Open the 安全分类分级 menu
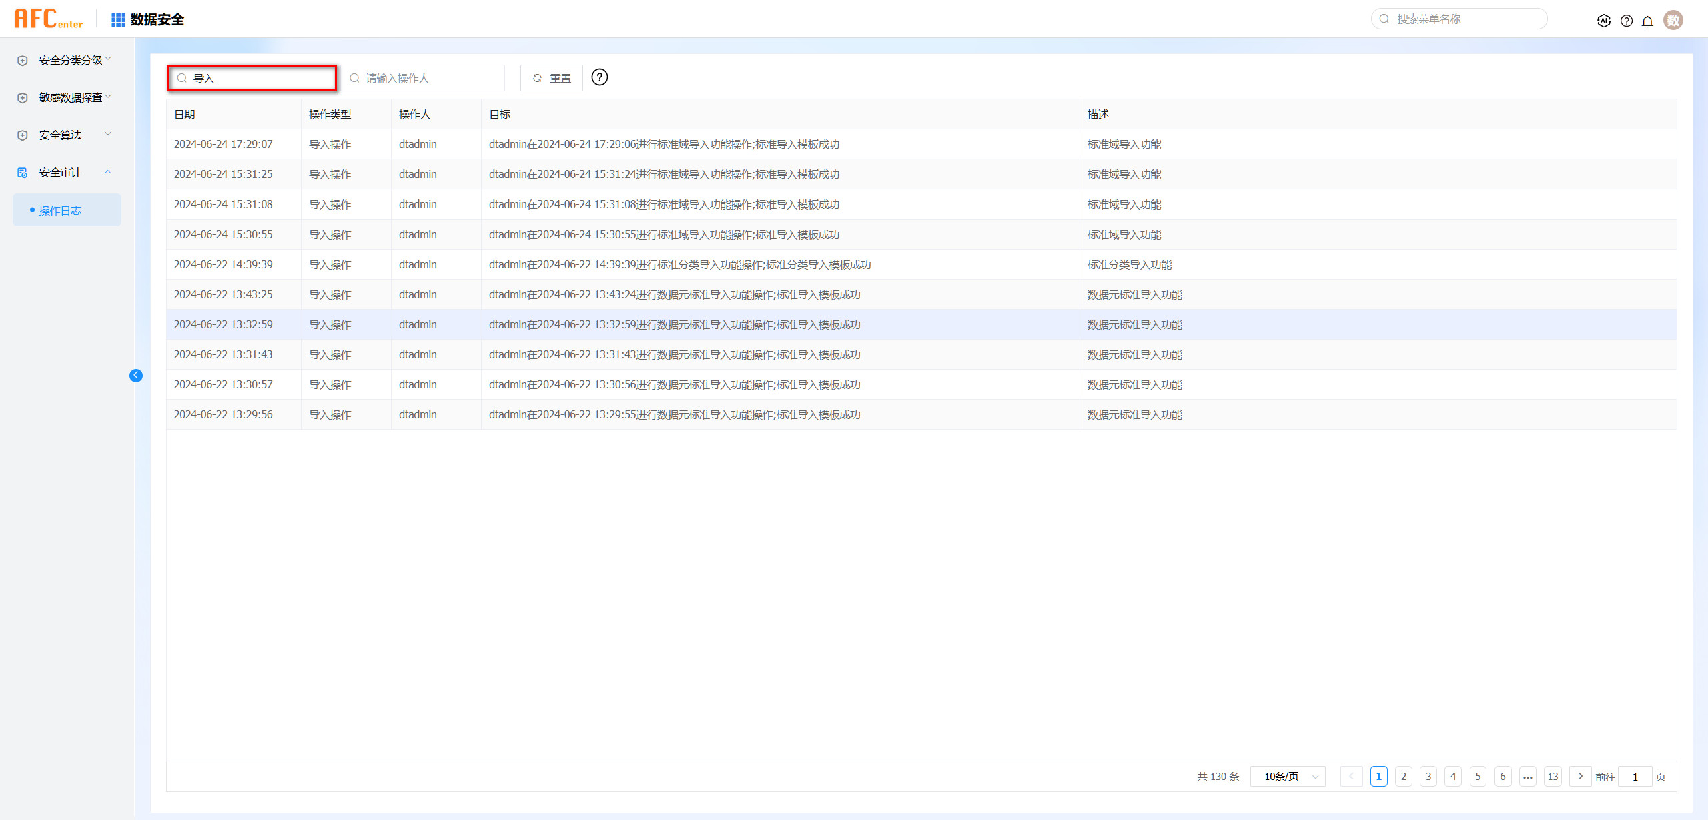This screenshot has width=1708, height=820. [x=69, y=59]
